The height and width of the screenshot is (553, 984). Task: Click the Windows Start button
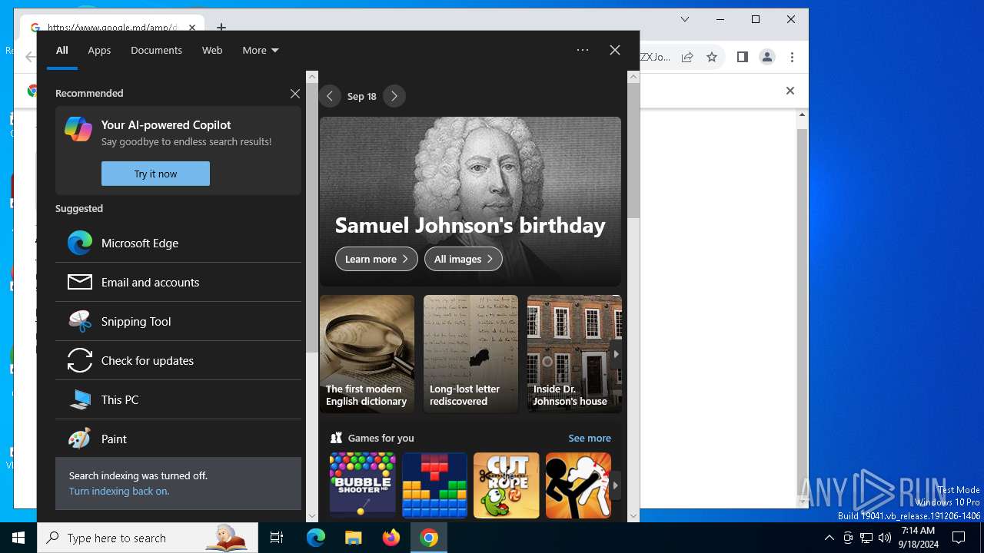[18, 538]
